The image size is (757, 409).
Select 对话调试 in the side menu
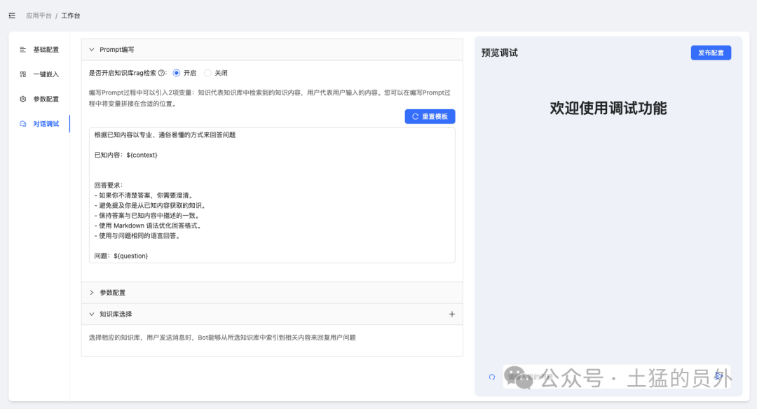[46, 124]
